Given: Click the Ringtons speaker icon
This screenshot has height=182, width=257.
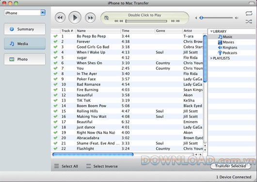Looking at the screenshot, I should pos(220,48).
